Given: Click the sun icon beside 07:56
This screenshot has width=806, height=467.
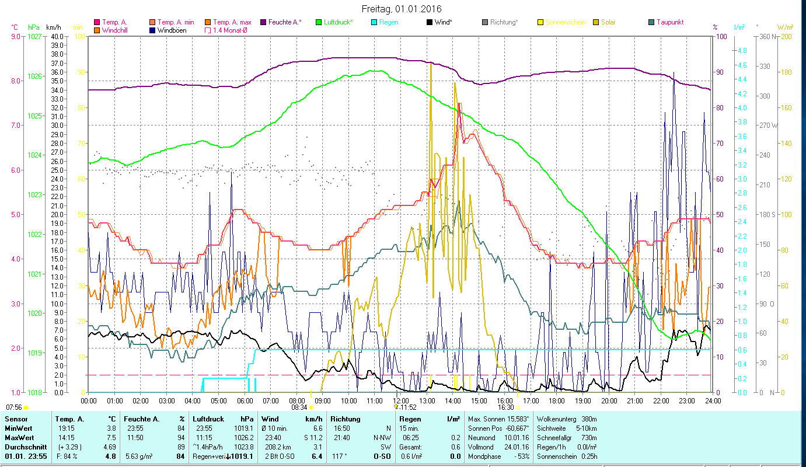Looking at the screenshot, I should click(x=26, y=407).
